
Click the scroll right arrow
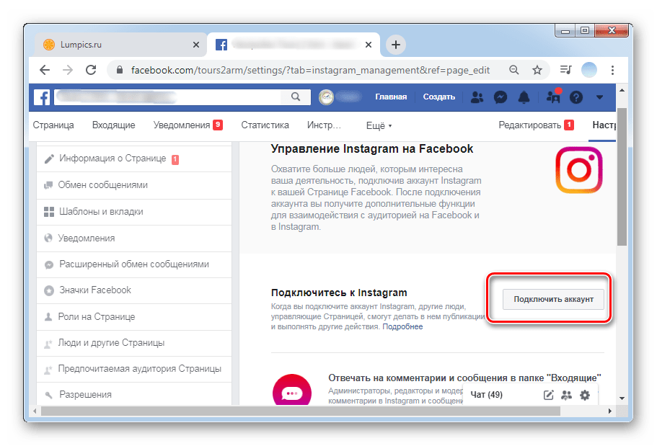point(610,411)
